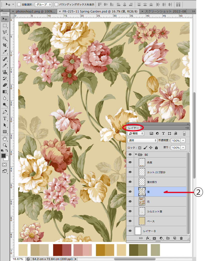Open the 不透明度 slider dropdown arrow
Screen dimensions: 207x261
(x=183, y=140)
